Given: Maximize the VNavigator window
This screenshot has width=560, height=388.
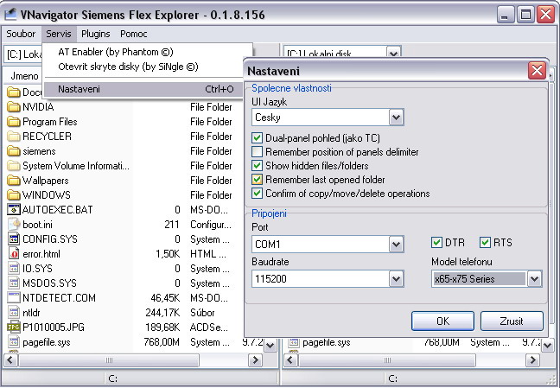Looking at the screenshot, I should pyautogui.click(x=525, y=15).
